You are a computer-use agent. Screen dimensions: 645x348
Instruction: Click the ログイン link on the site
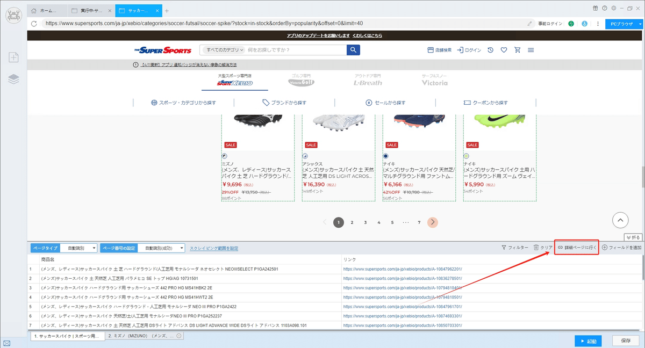point(469,50)
